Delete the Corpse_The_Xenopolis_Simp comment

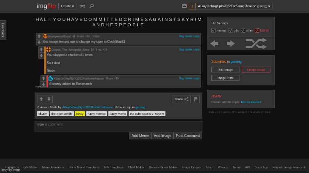188,50
